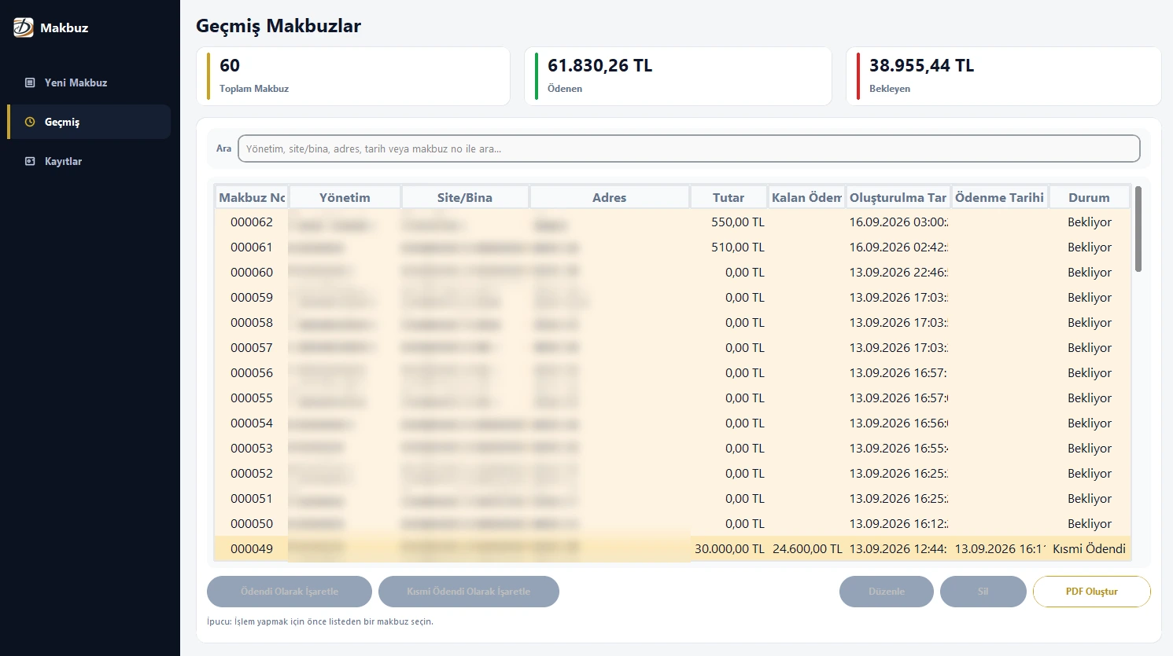
Task: Click the Oluşturulma Tarihi column header
Action: (x=898, y=197)
